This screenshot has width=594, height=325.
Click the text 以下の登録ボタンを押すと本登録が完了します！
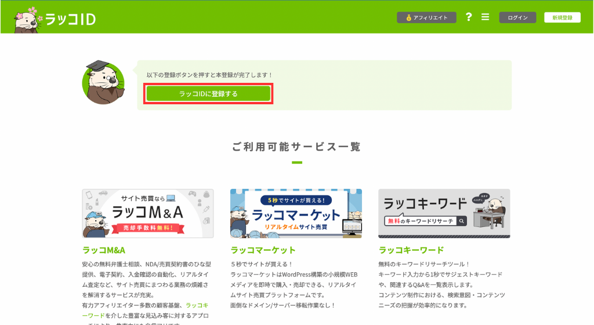click(x=209, y=75)
